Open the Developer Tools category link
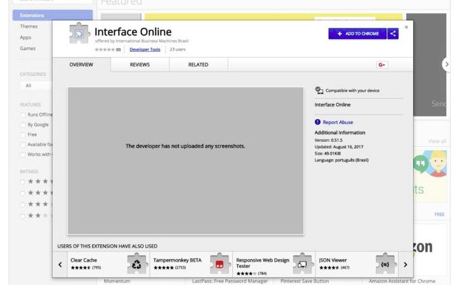This screenshot has height=285, width=457. (145, 49)
